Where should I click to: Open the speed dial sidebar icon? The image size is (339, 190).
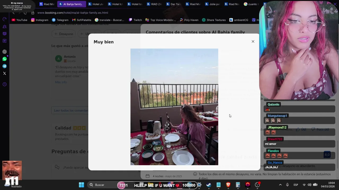tap(5, 19)
